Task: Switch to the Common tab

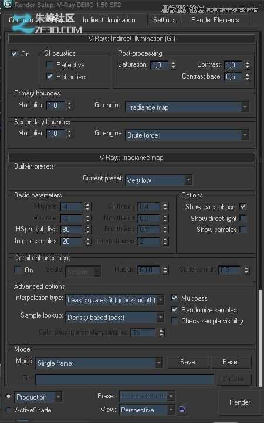Action: (21, 20)
